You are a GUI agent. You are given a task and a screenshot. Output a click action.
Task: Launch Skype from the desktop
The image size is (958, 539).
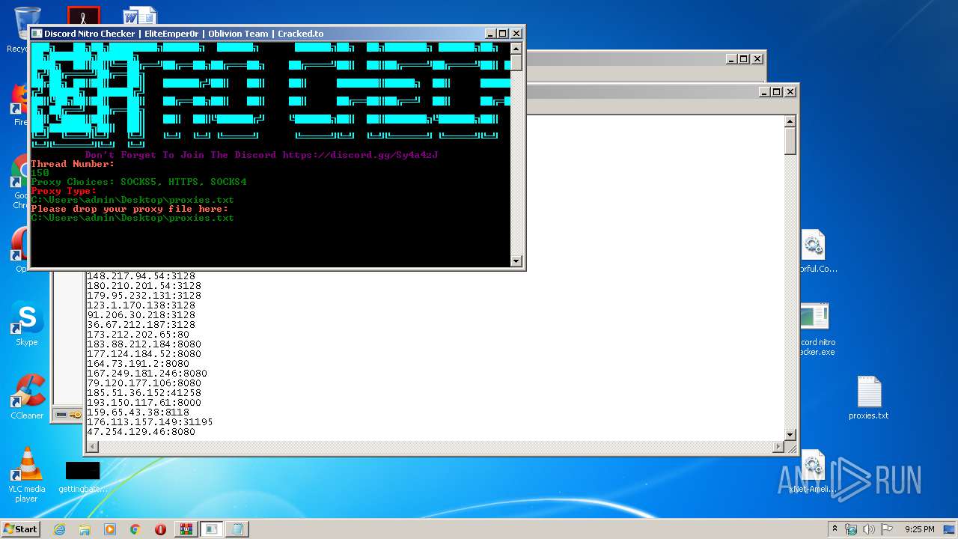tap(27, 323)
